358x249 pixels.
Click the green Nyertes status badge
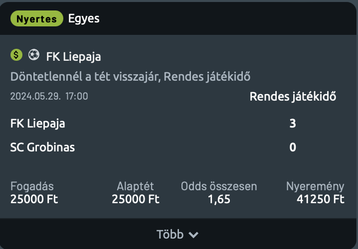click(x=37, y=18)
